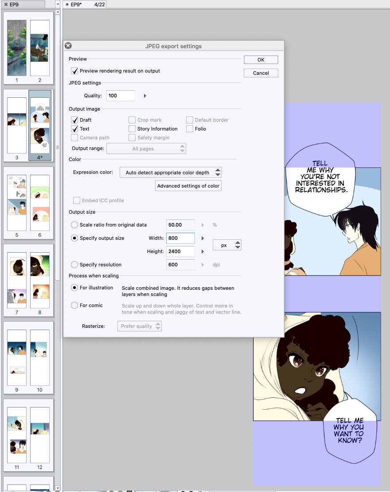Cancel the JPEG export settings dialog
390x492 pixels.
pos(261,73)
